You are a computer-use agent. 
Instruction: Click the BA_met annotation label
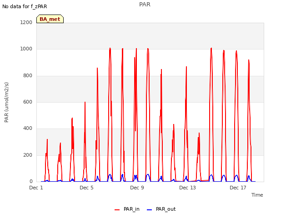click(x=50, y=19)
